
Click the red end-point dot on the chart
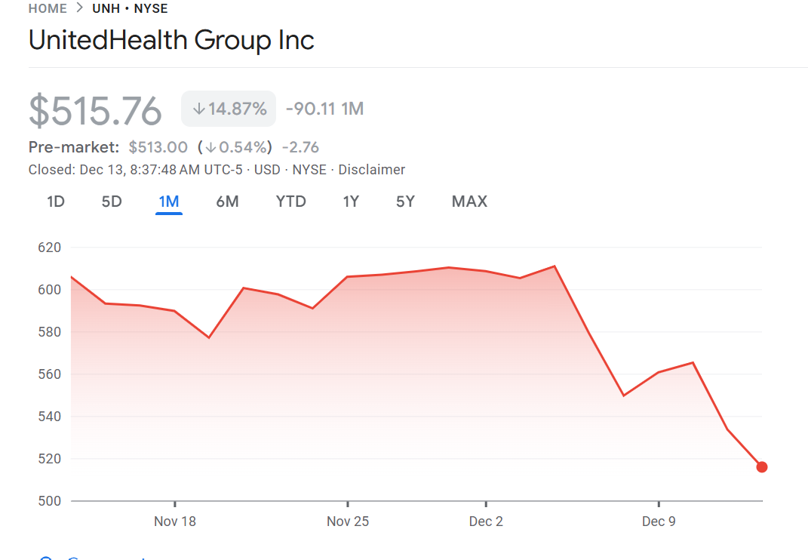pyautogui.click(x=762, y=467)
